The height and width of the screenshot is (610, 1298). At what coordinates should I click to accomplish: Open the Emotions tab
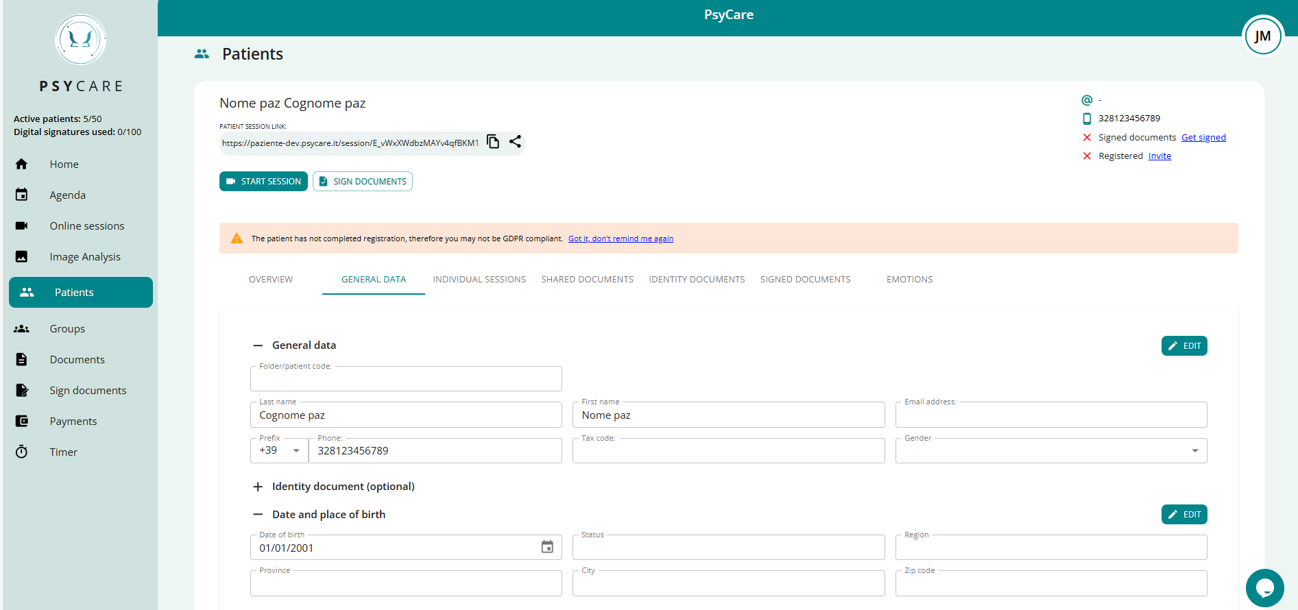tap(910, 280)
